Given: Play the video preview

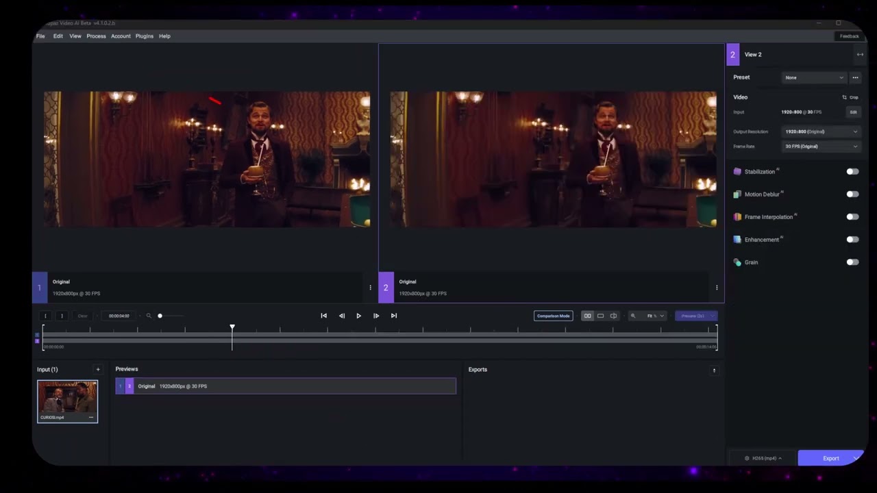Looking at the screenshot, I should [358, 316].
